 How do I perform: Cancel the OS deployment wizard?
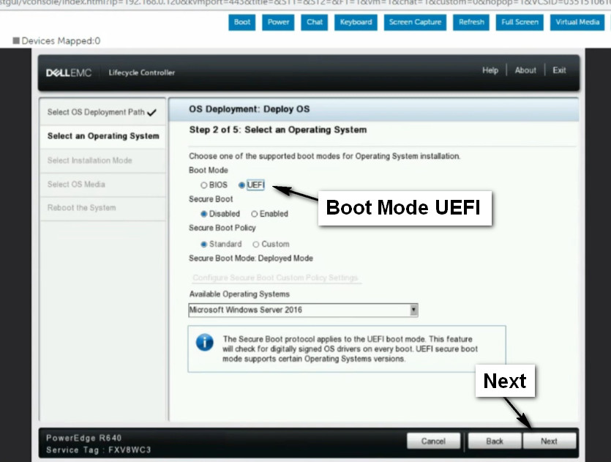pyautogui.click(x=433, y=441)
